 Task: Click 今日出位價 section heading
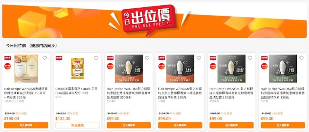click(31, 46)
